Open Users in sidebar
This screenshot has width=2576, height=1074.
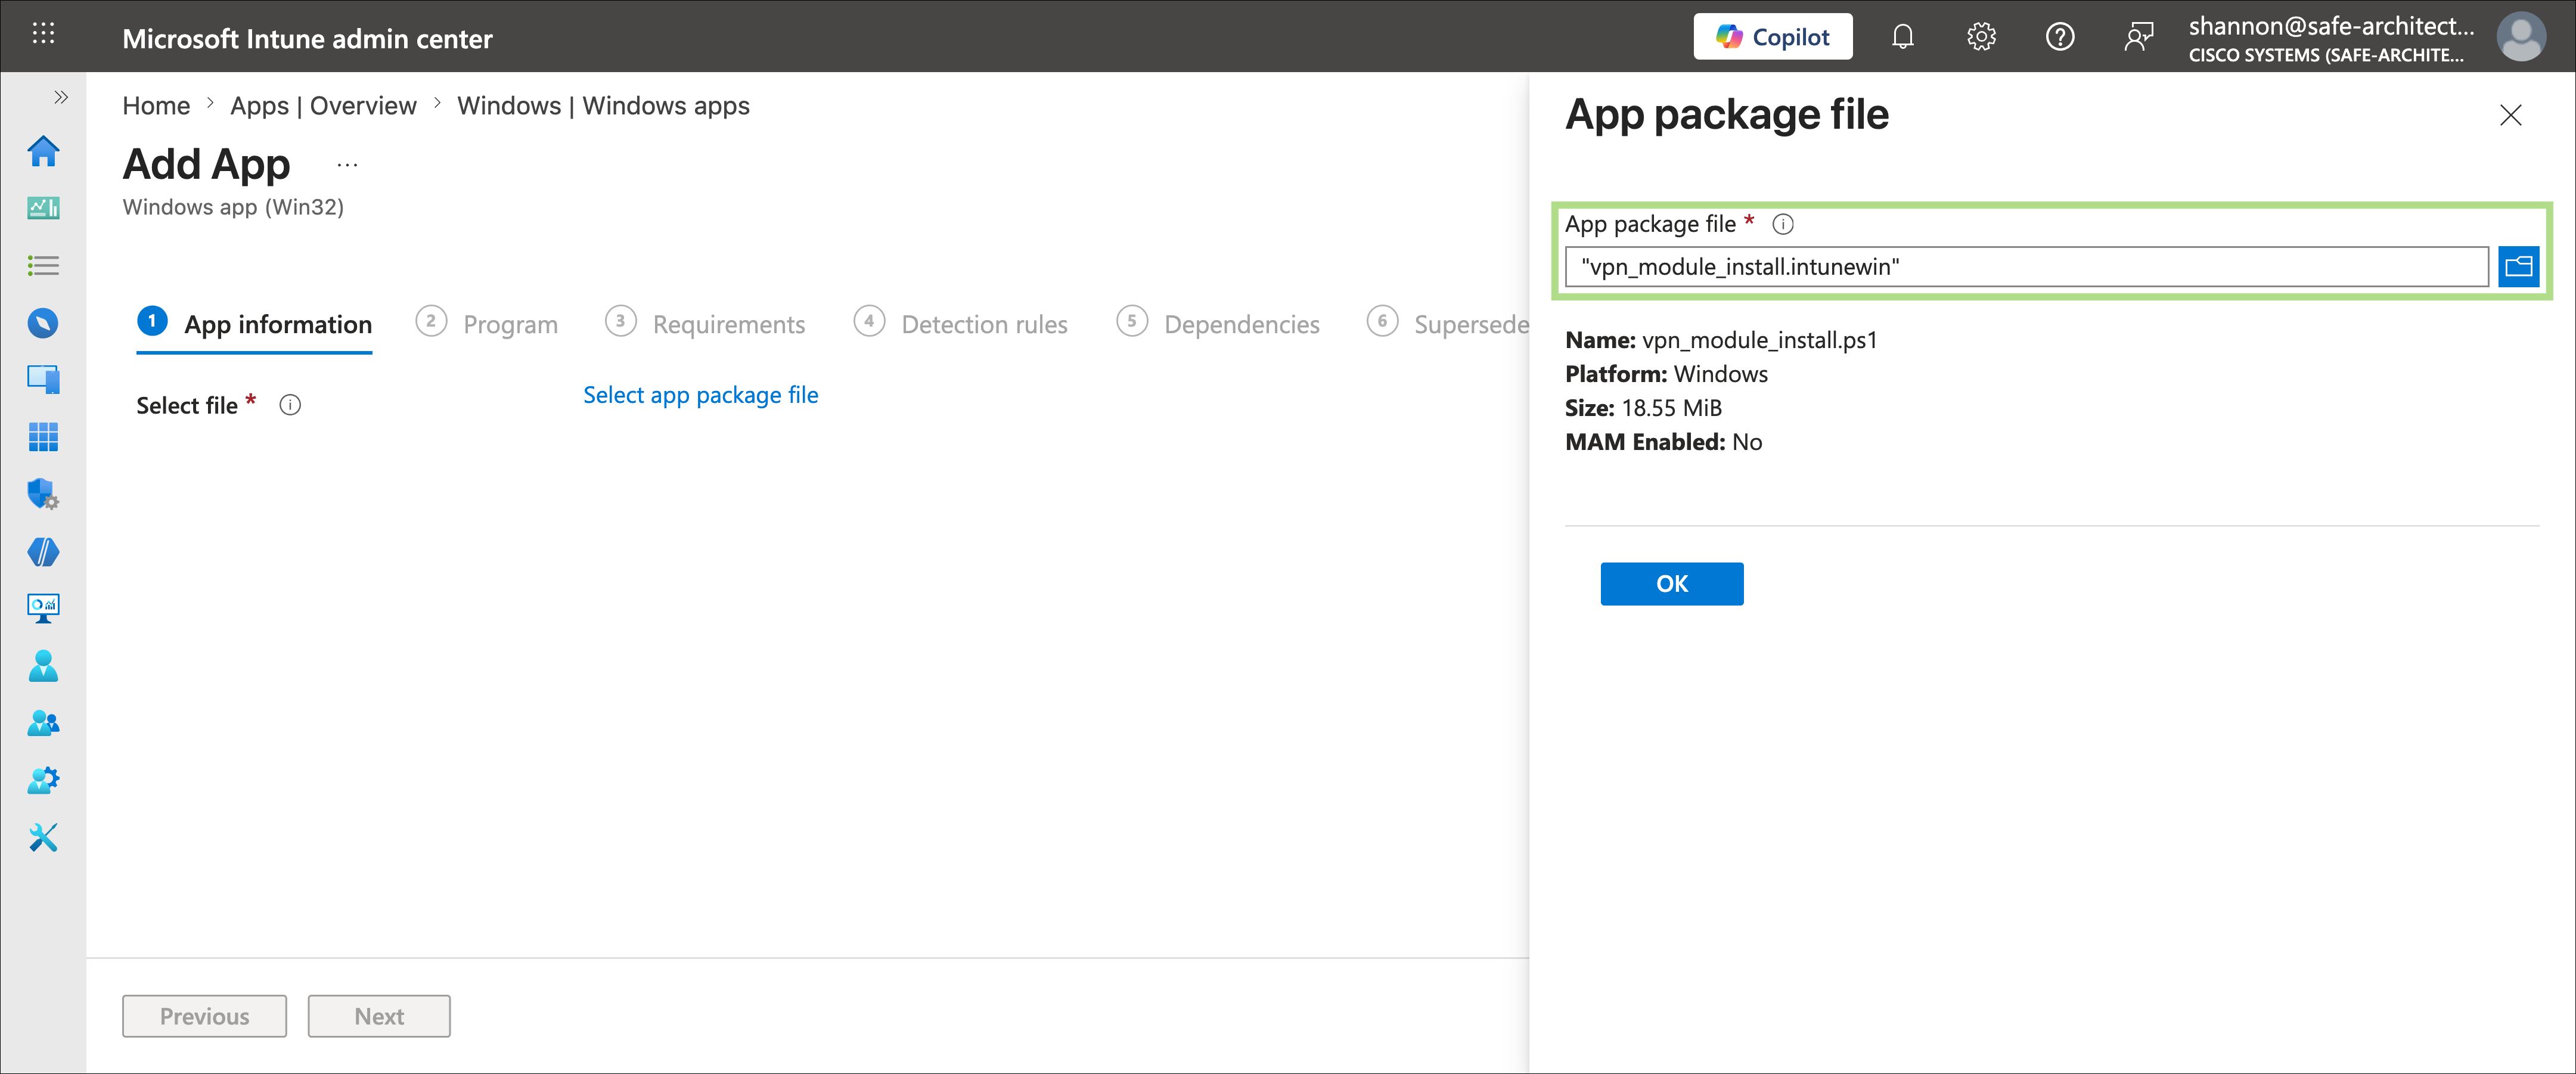tap(43, 666)
